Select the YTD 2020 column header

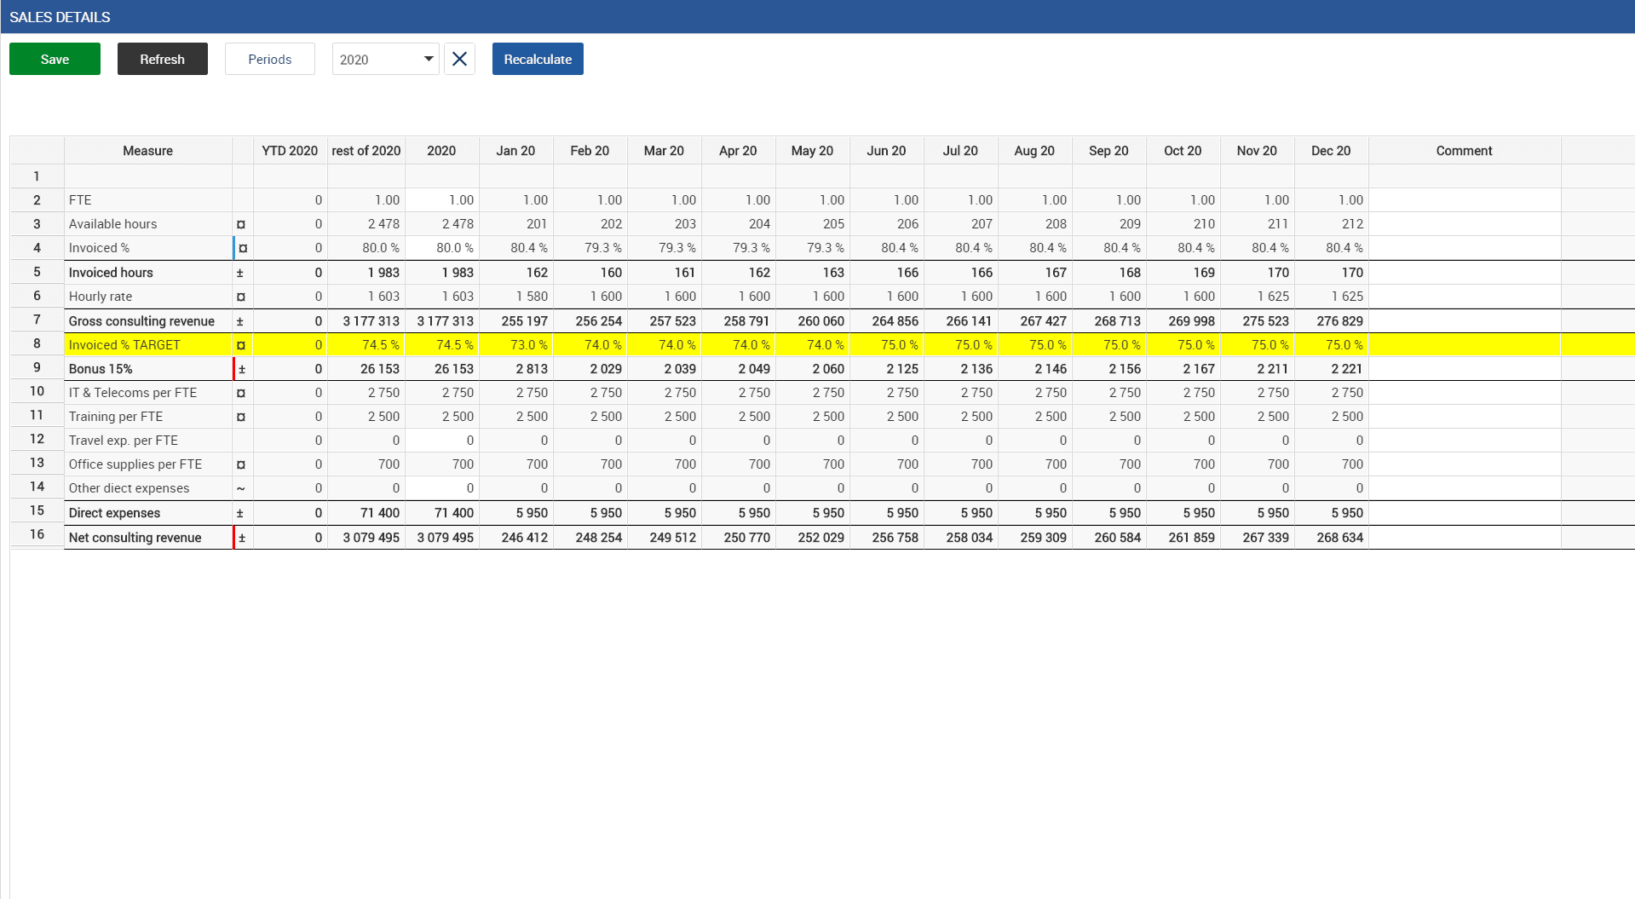[x=290, y=151]
